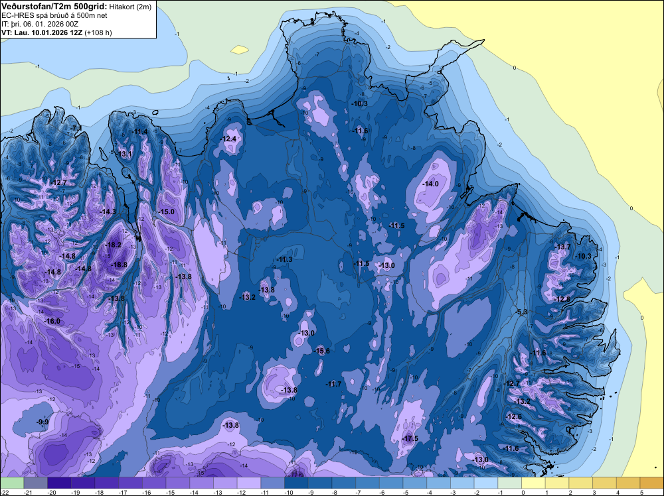Select the -2 pale blue legend swatch
The image size is (664, 496).
click(486, 483)
